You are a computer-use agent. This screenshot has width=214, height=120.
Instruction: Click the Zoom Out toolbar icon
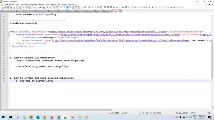point(50,7)
